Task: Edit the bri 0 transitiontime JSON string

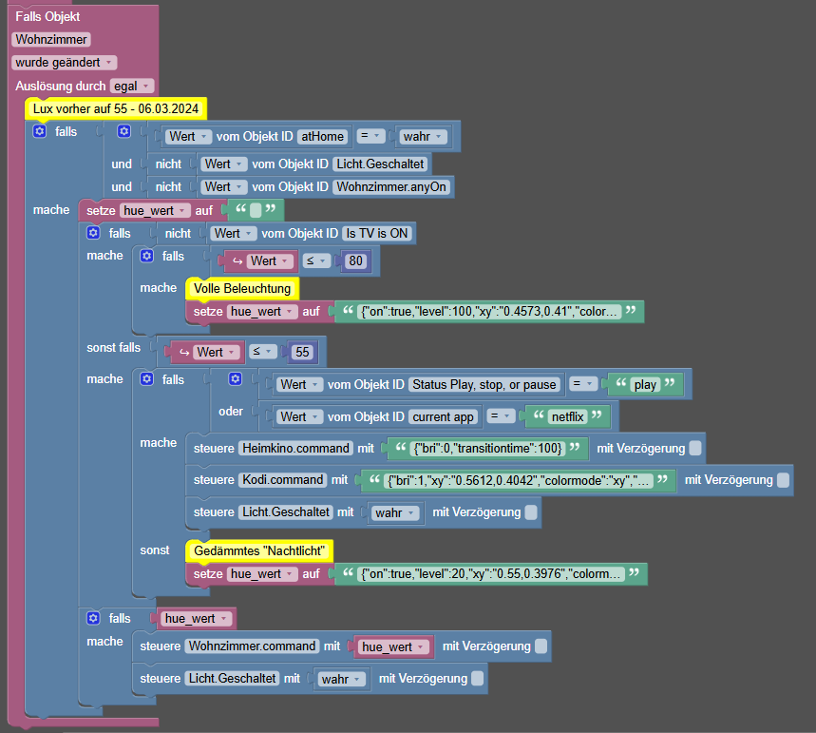Action: point(487,448)
